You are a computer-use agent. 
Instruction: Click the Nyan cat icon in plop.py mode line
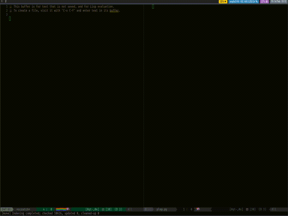[x=198, y=209]
